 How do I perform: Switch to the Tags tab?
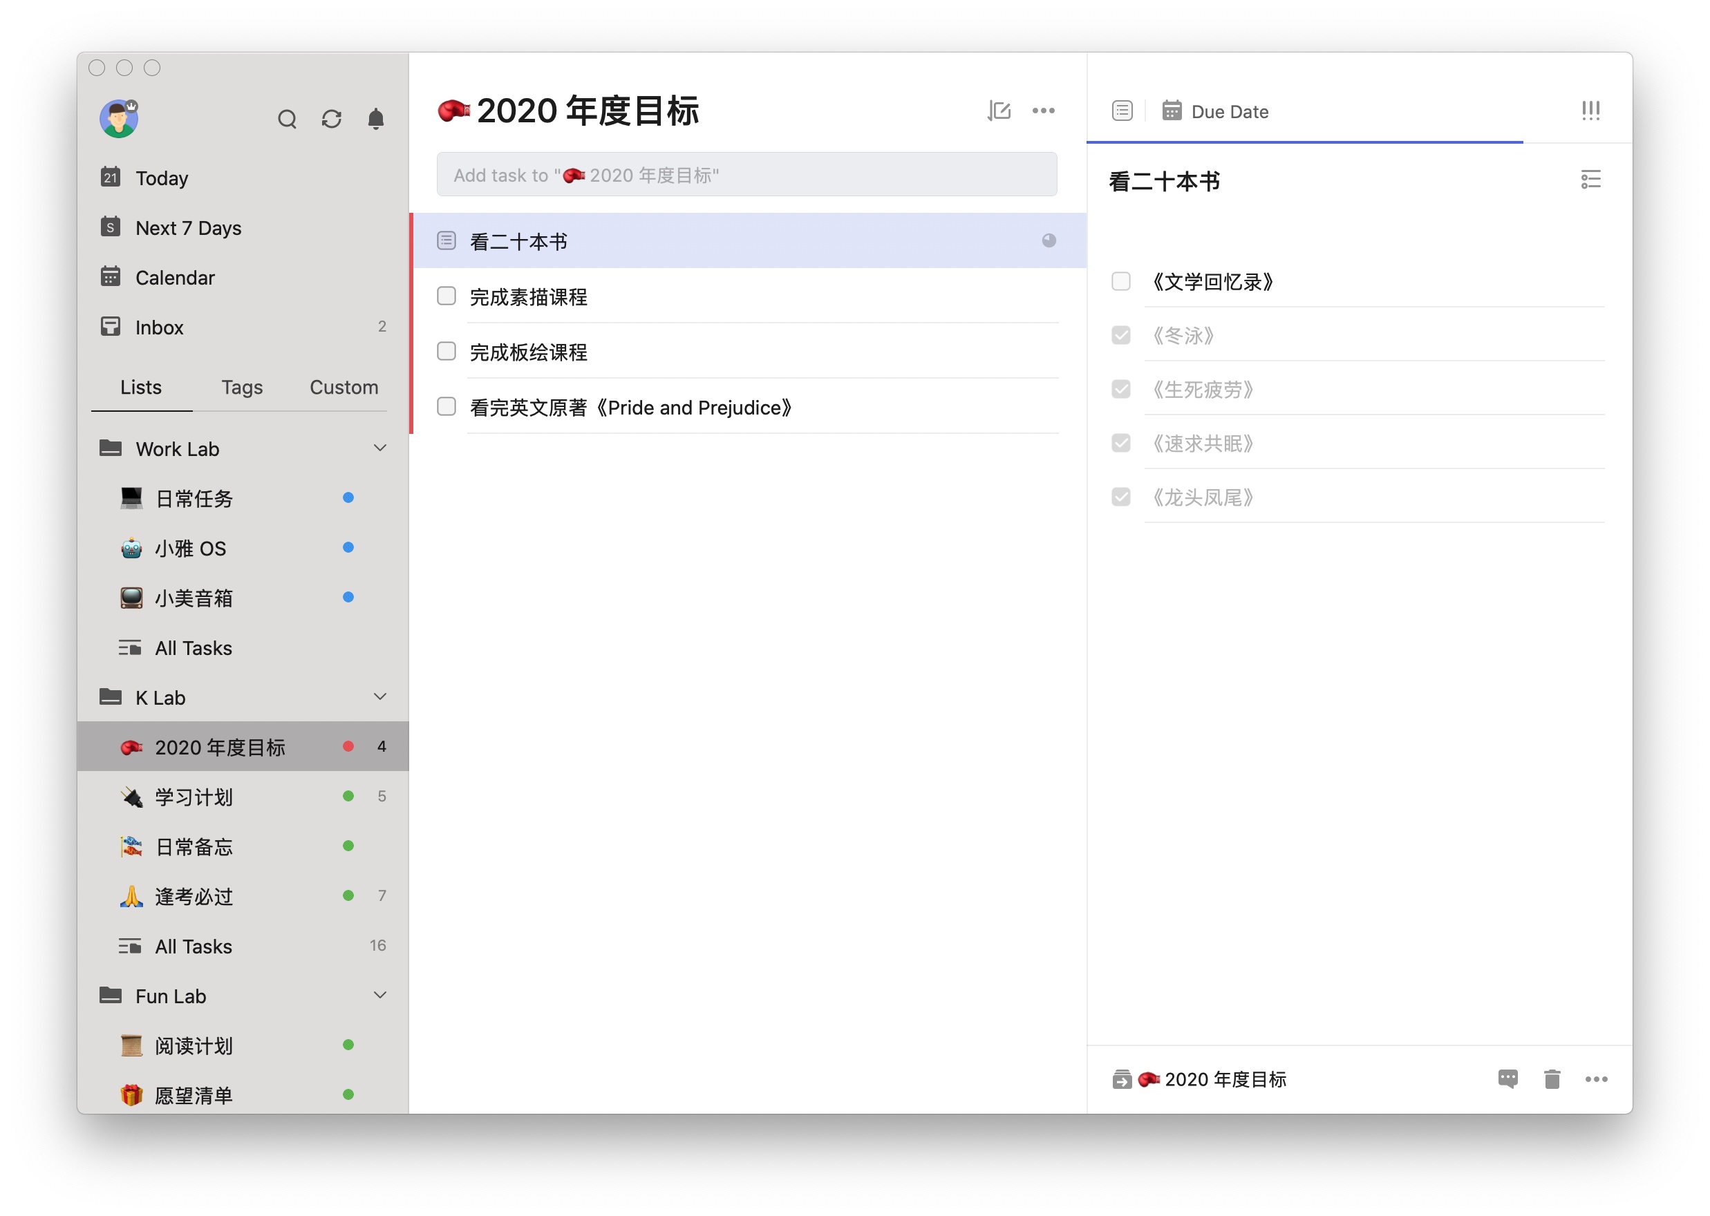[242, 387]
